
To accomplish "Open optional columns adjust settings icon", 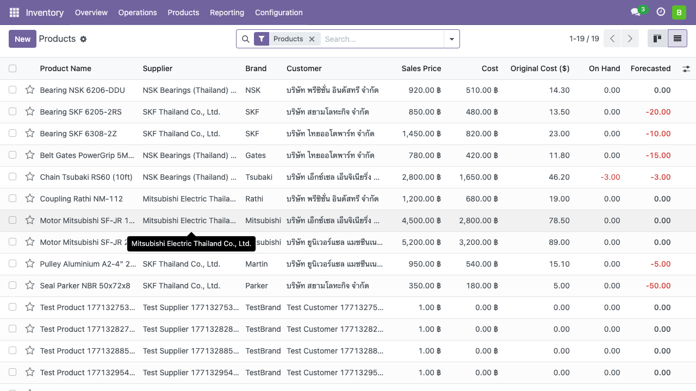I will tap(686, 68).
